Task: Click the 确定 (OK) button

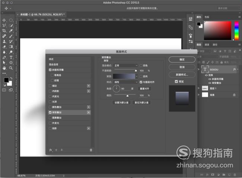Action: [x=182, y=59]
